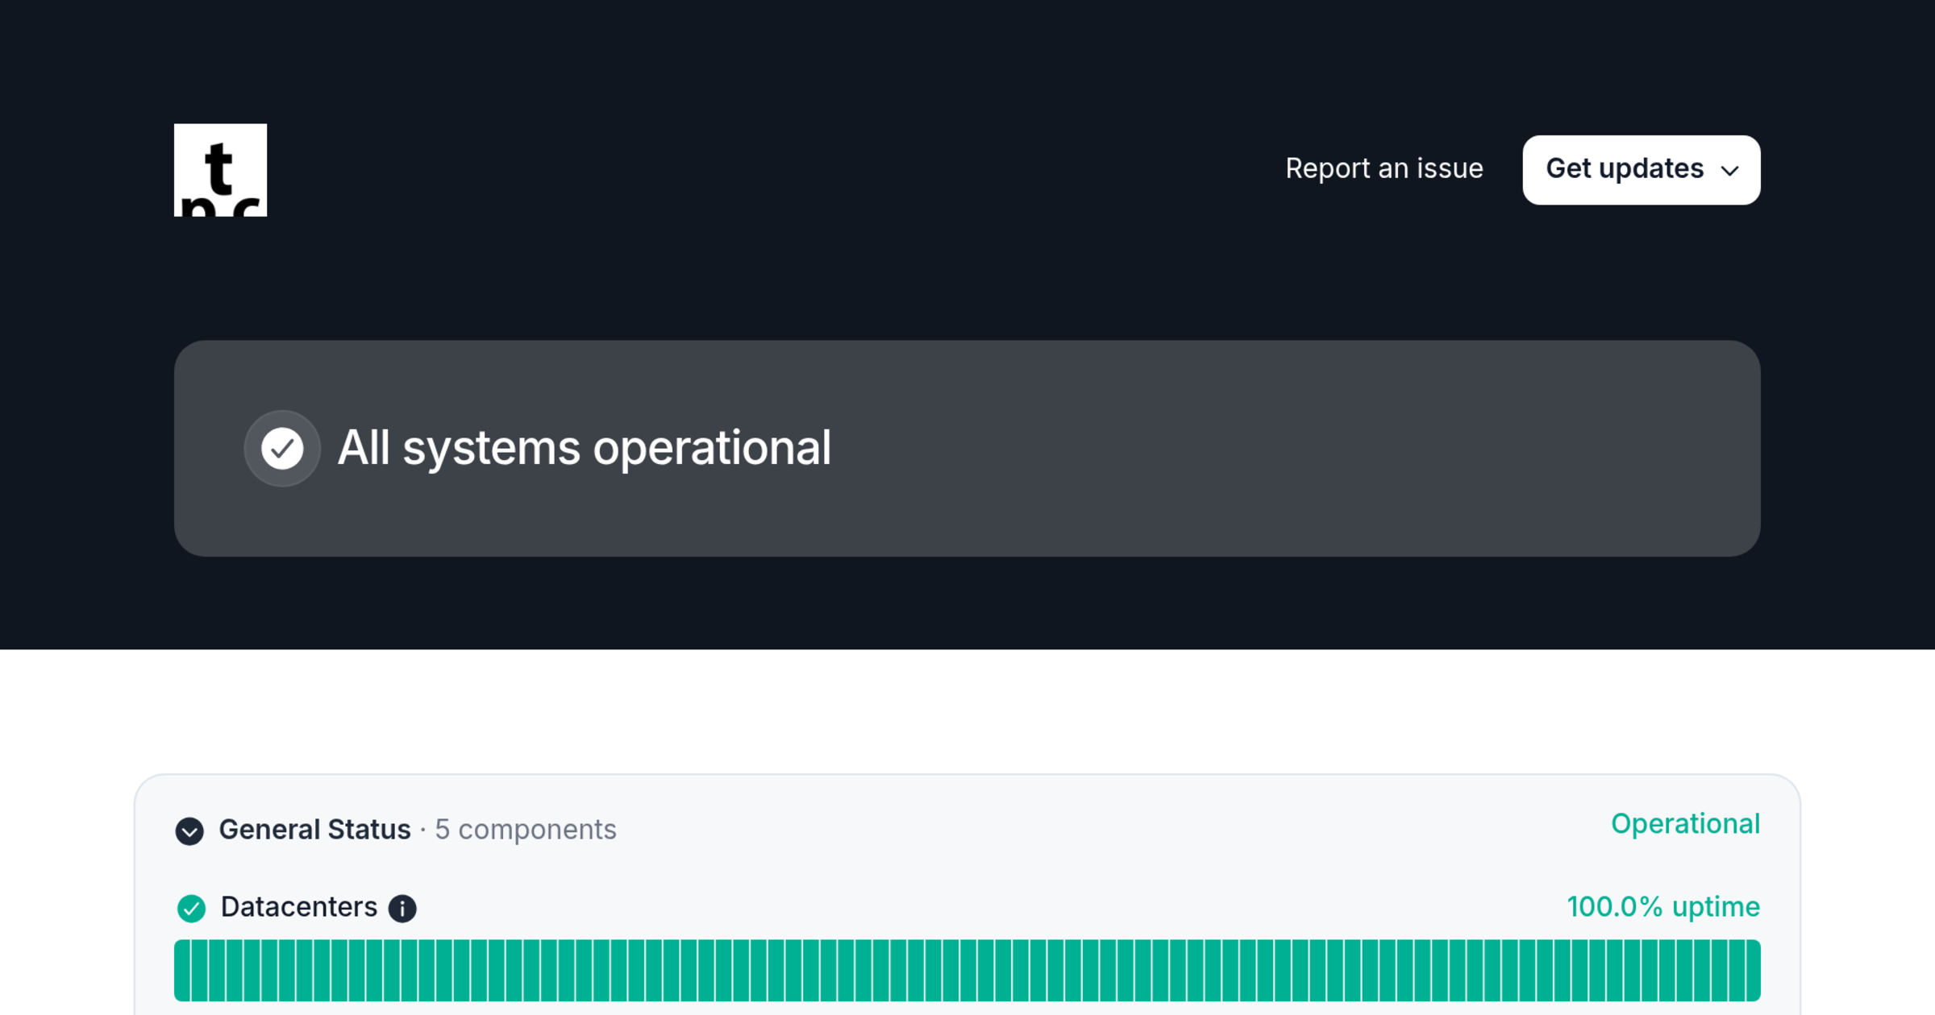Select the latest day in Datacenters uptime bar

coord(1752,971)
